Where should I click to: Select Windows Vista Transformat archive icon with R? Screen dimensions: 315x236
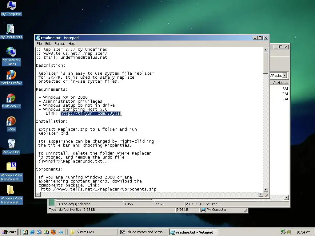pyautogui.click(x=11, y=171)
